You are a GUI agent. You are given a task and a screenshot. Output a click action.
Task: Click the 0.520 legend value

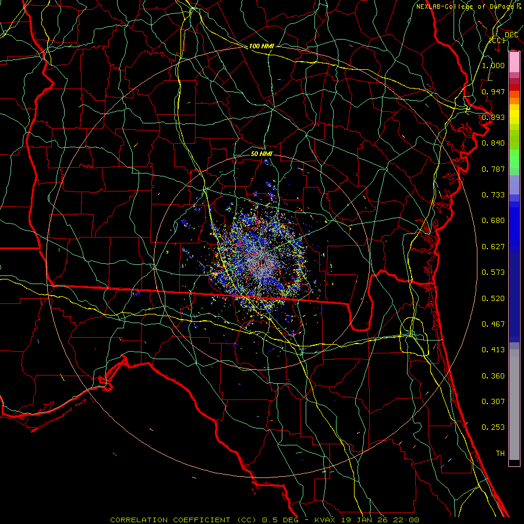pyautogui.click(x=493, y=299)
